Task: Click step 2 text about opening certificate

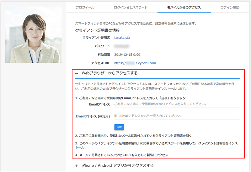Action: [x=133, y=136]
